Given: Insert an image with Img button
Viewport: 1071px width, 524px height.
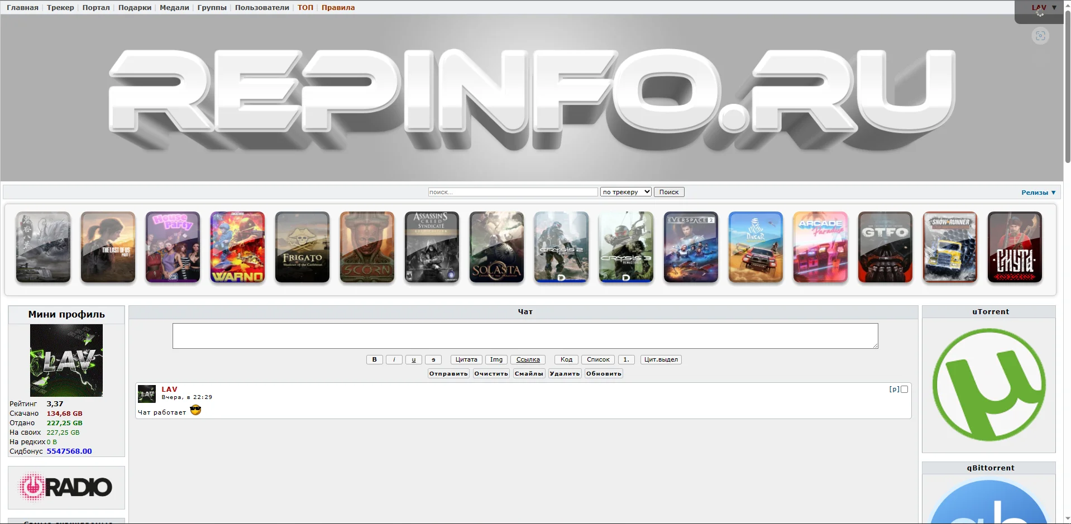Looking at the screenshot, I should pos(496,359).
